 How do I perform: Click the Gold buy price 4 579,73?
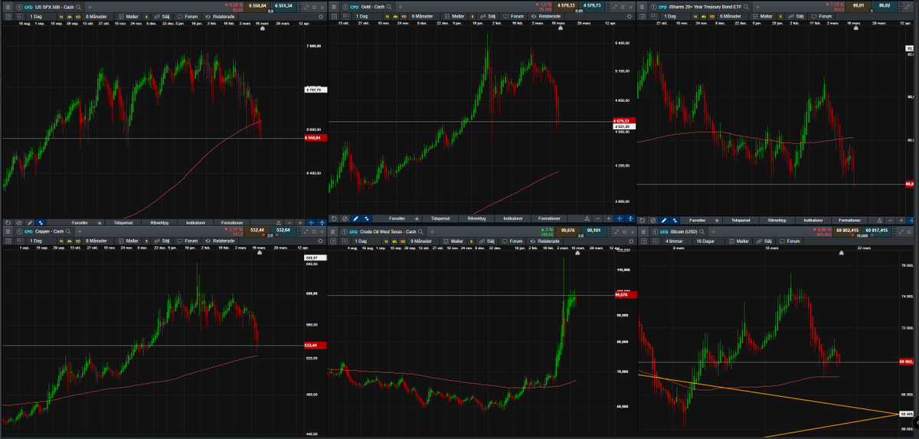coord(592,6)
